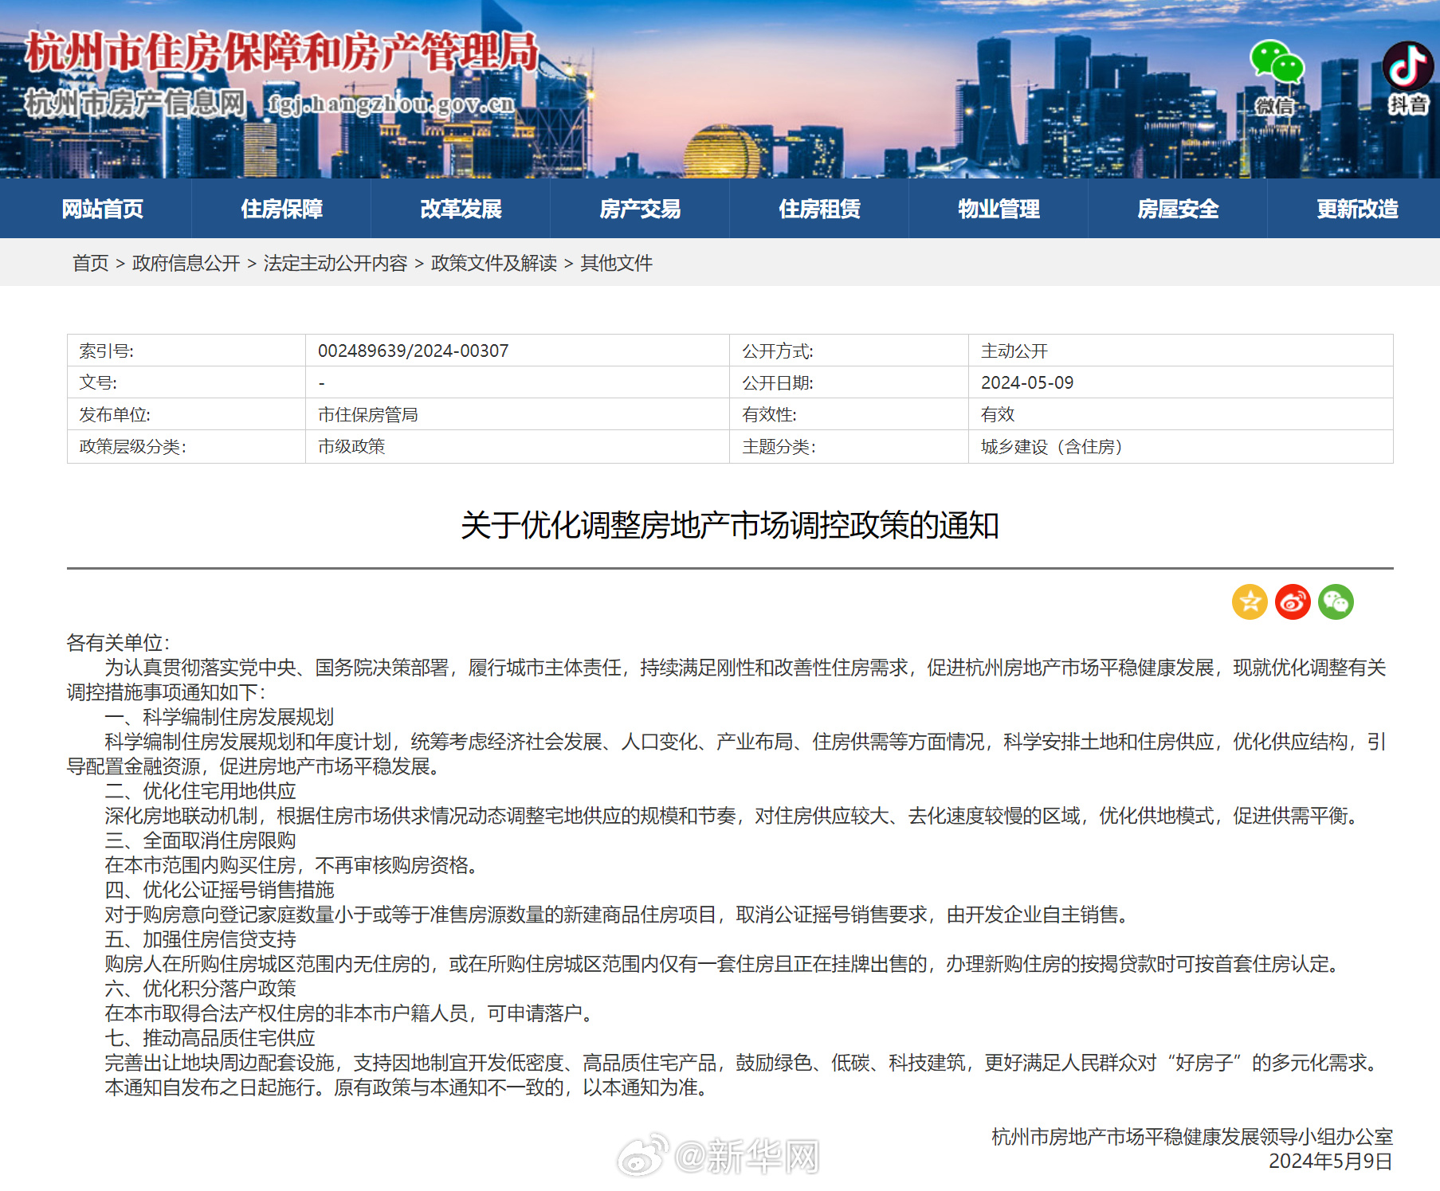
Task: Click the 文号: label cell
Action: 186,382
